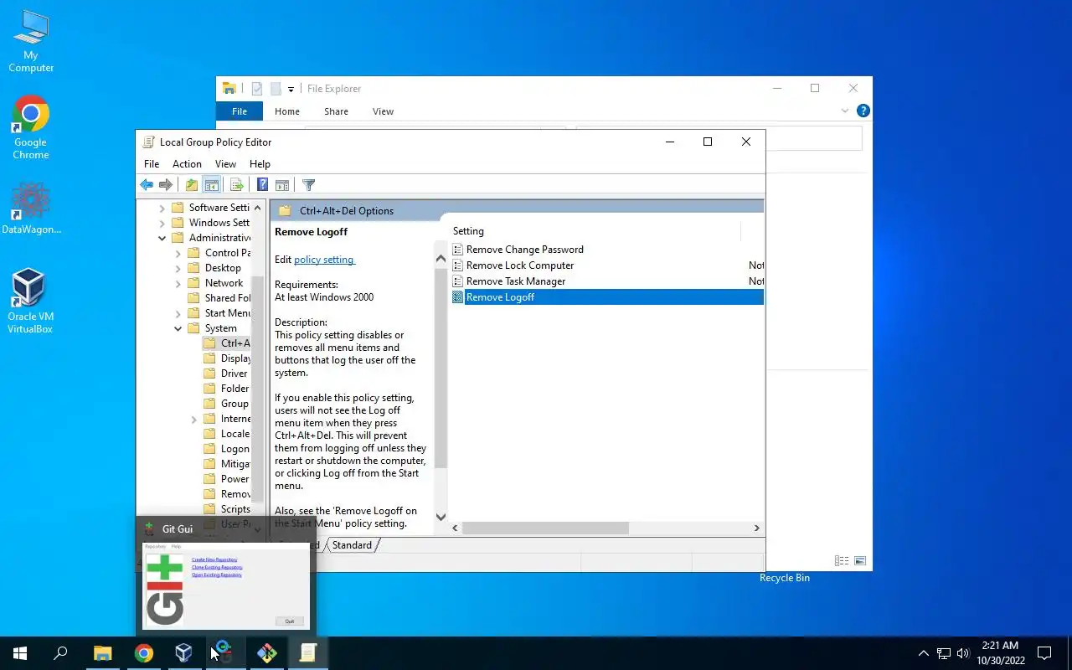Expand the Control Panel tree node
Viewport: 1072px width, 670px height.
[178, 253]
